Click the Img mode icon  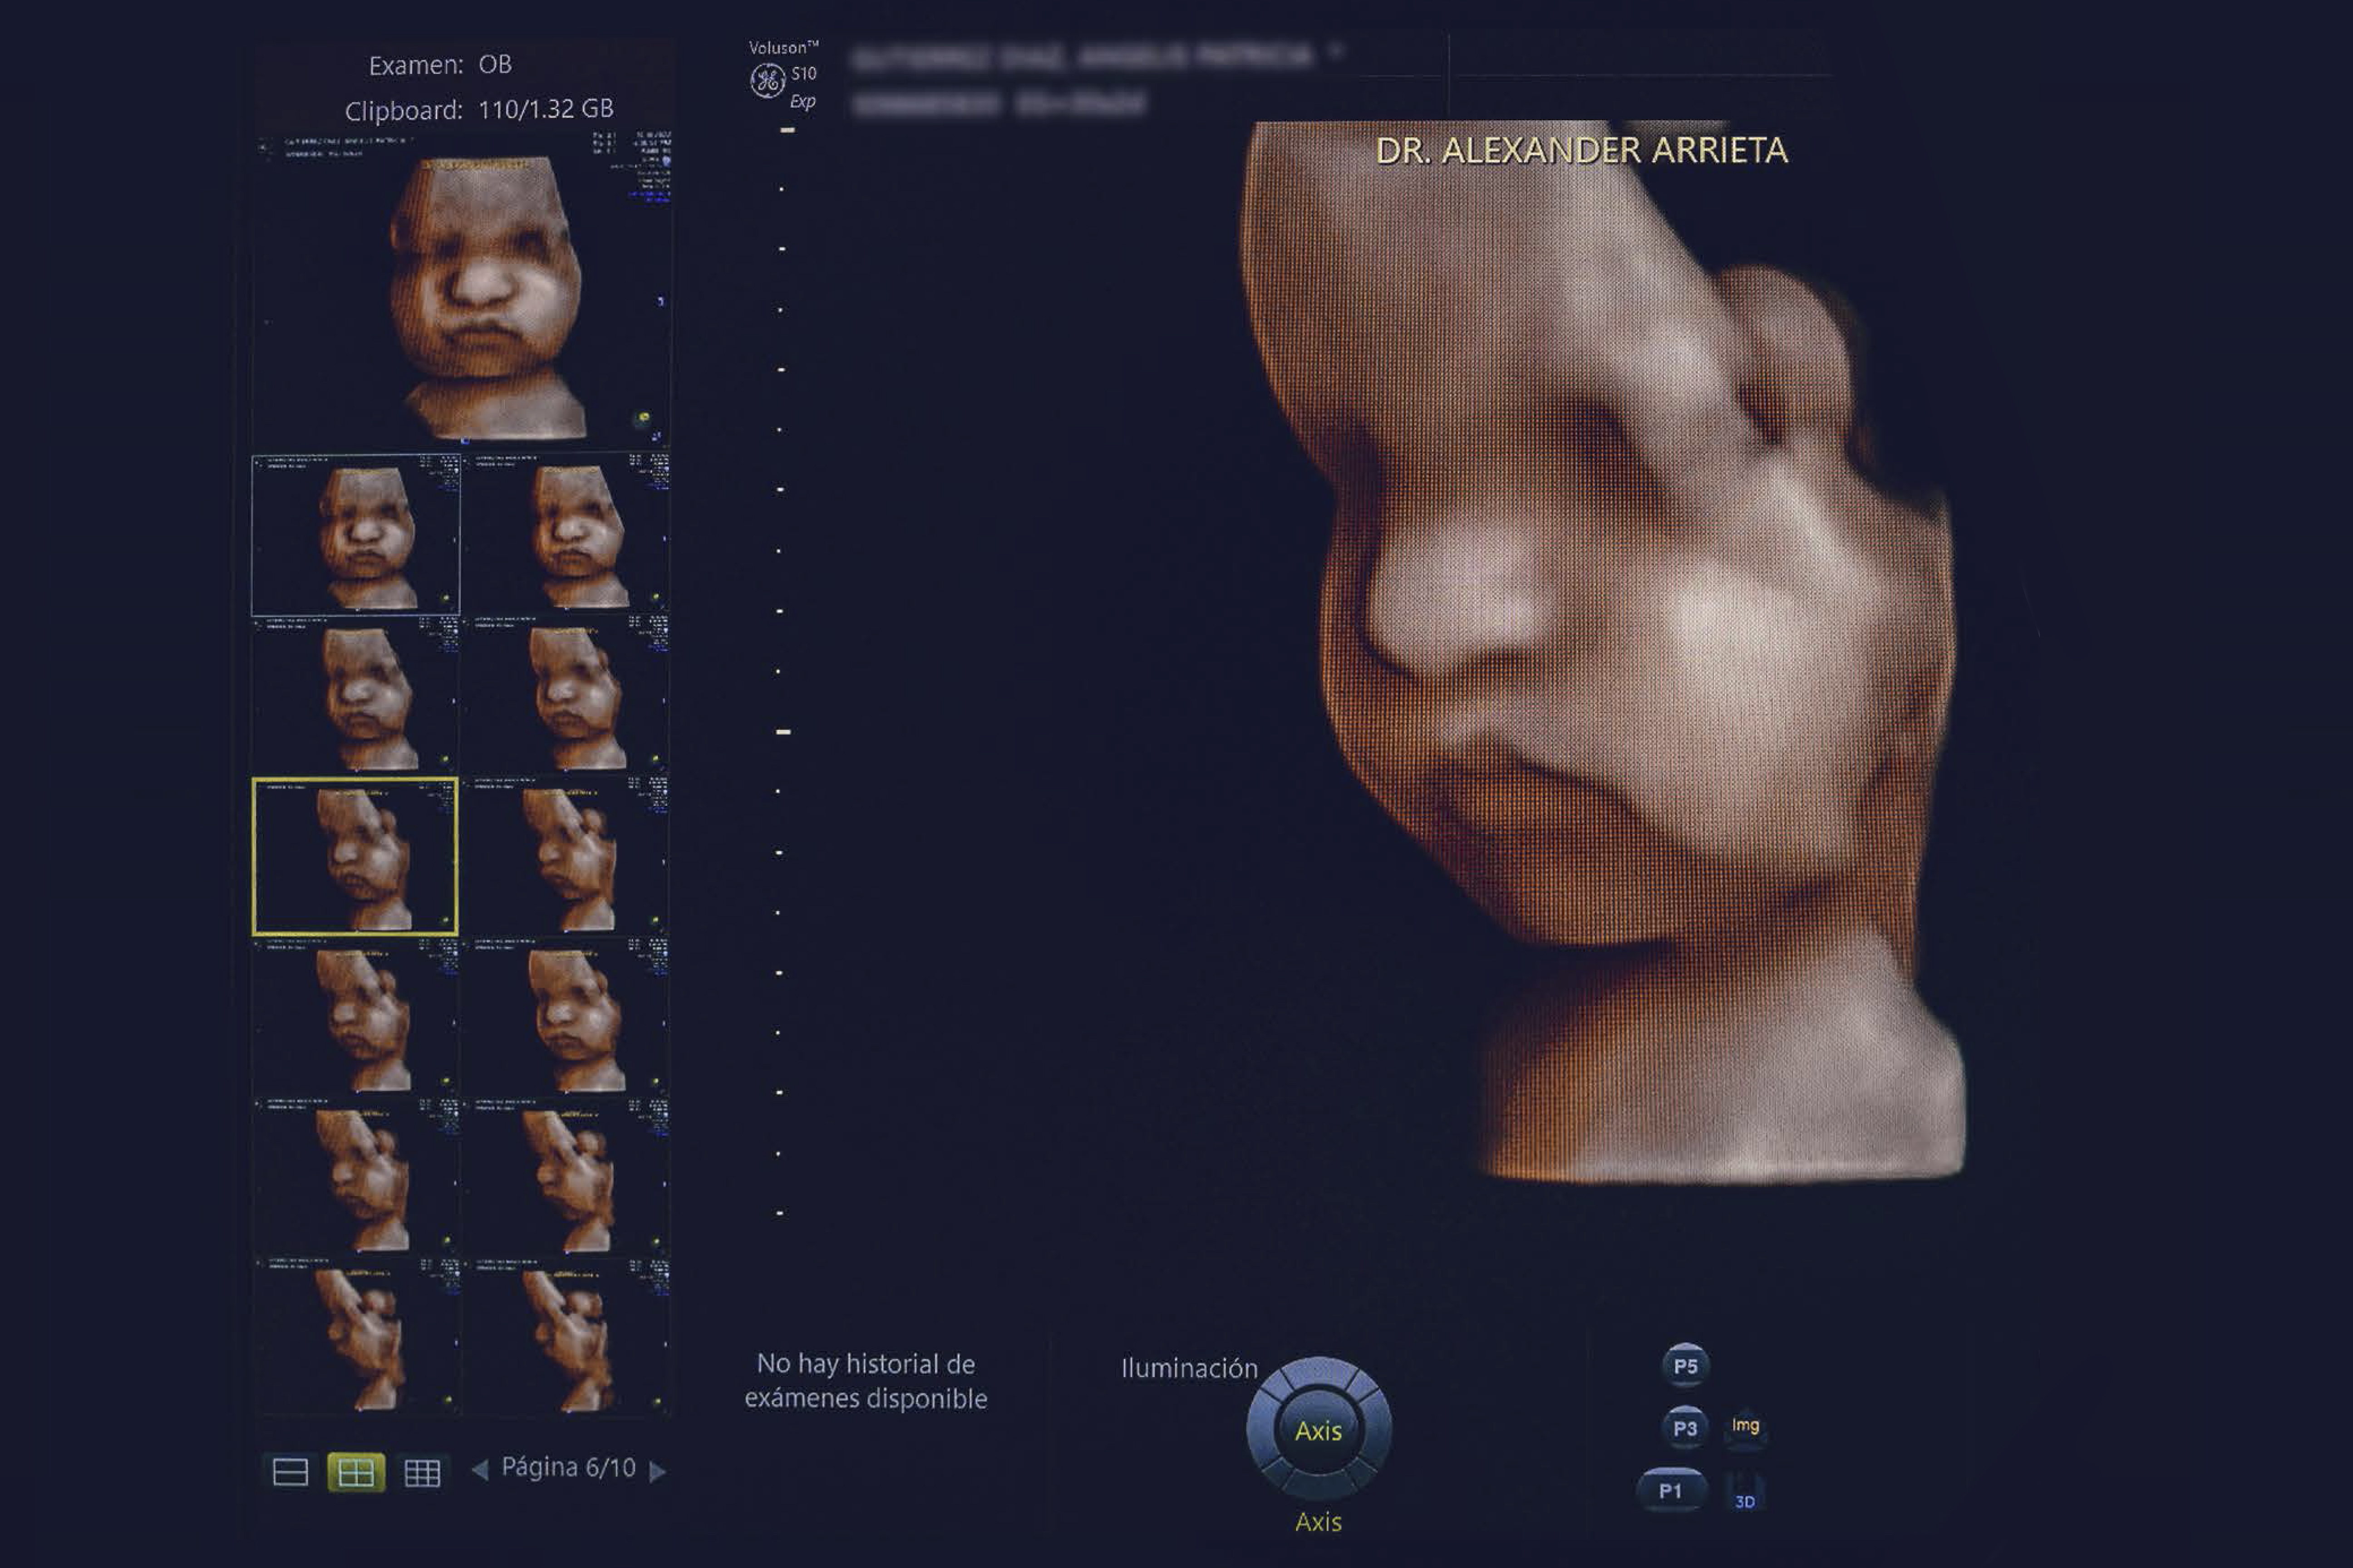(x=1745, y=1427)
